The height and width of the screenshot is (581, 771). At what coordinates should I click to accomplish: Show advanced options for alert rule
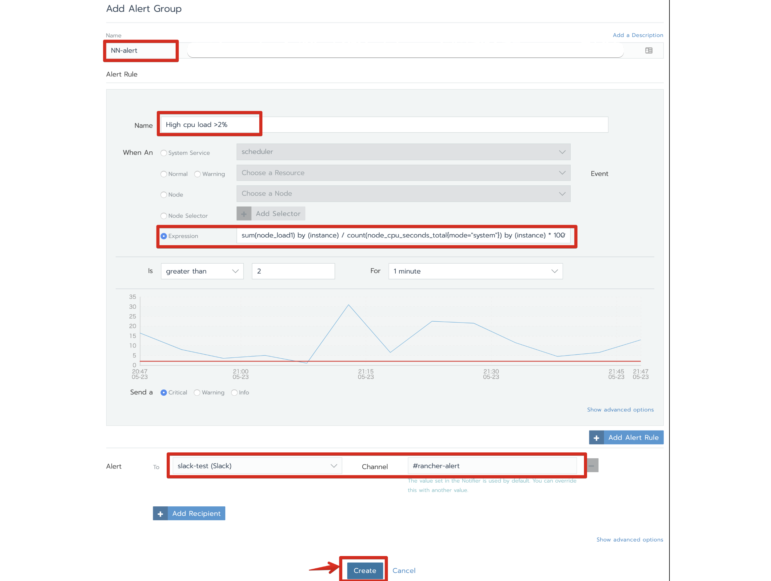(x=620, y=410)
